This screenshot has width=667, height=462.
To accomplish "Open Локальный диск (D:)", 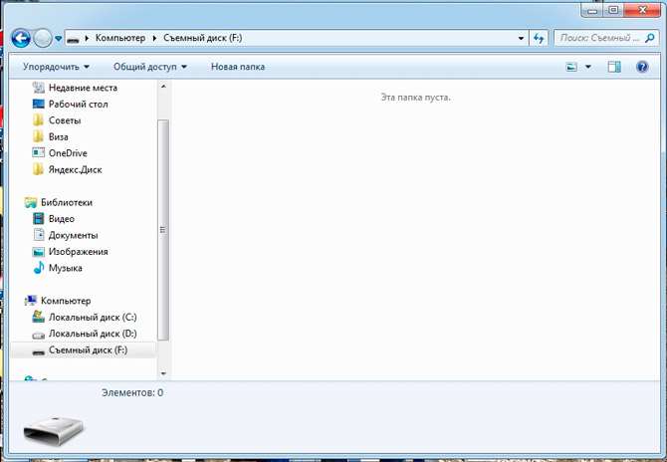I will point(93,334).
